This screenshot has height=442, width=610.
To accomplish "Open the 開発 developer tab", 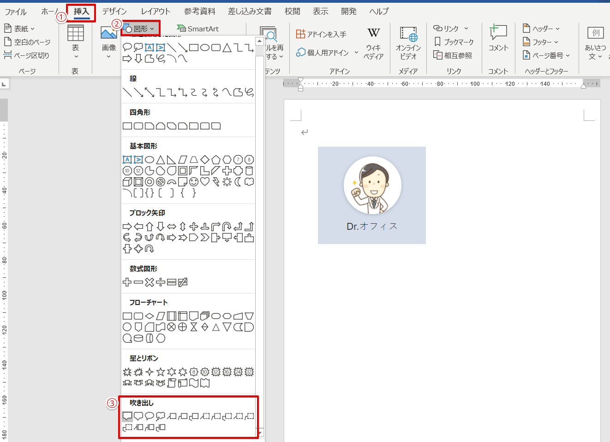I will pos(349,12).
